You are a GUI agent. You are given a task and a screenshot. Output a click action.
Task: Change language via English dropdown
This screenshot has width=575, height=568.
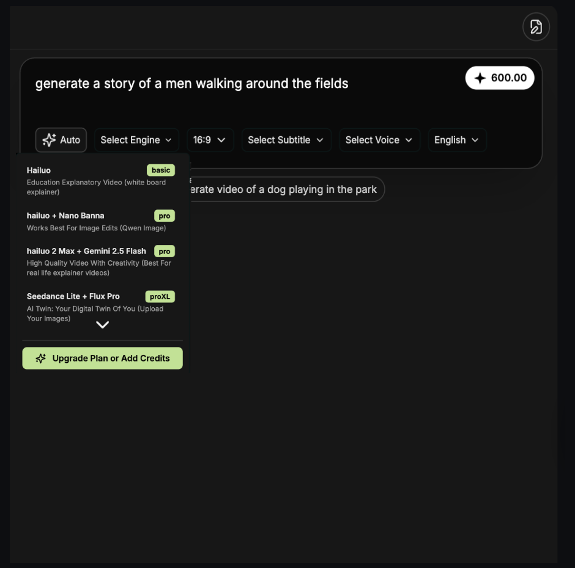point(456,140)
